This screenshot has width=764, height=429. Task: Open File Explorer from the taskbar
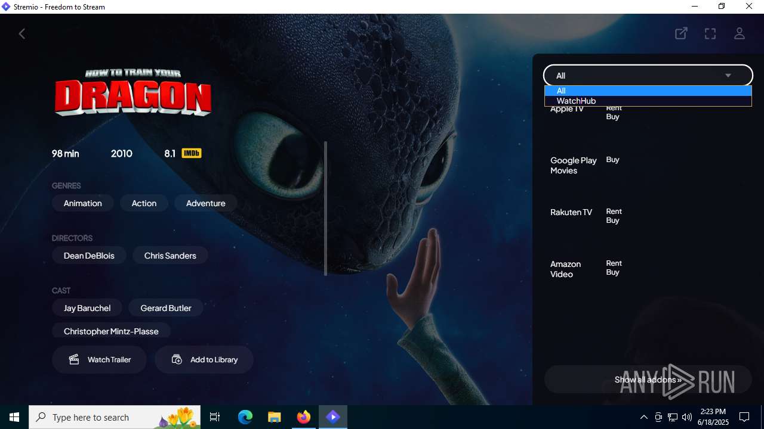coord(274,417)
